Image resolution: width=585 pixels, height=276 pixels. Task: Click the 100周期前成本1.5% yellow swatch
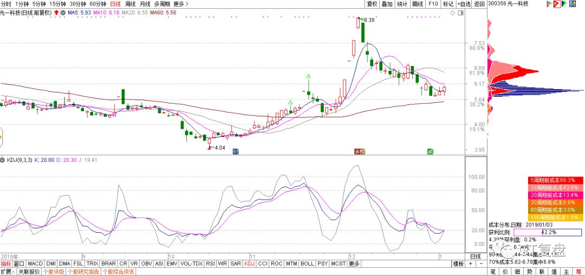coord(556,217)
